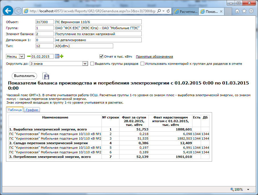Open the zoom level 100% dropdown arrow

pos(248,190)
